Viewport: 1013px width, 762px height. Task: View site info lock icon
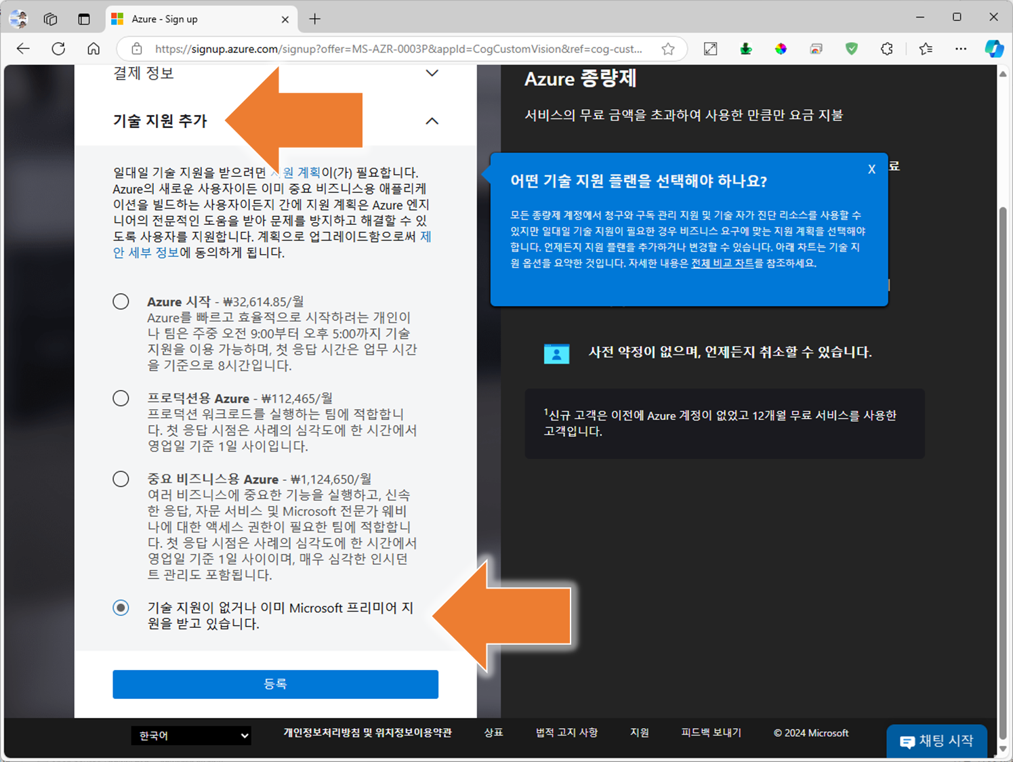click(137, 49)
